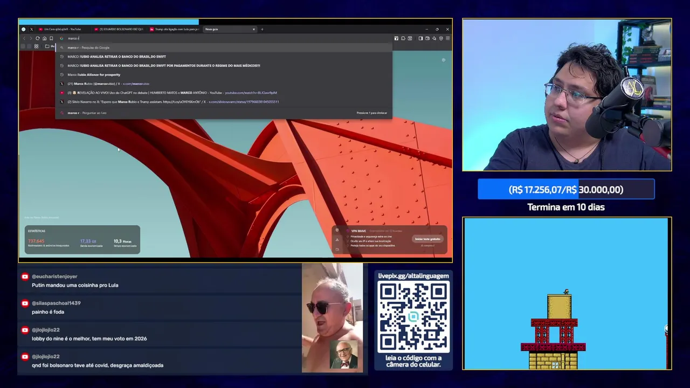Select the shorter MARCO RUBIO ANALISA RETIRAR suggestion ending in SWIFT
690x388 pixels.
(224, 57)
